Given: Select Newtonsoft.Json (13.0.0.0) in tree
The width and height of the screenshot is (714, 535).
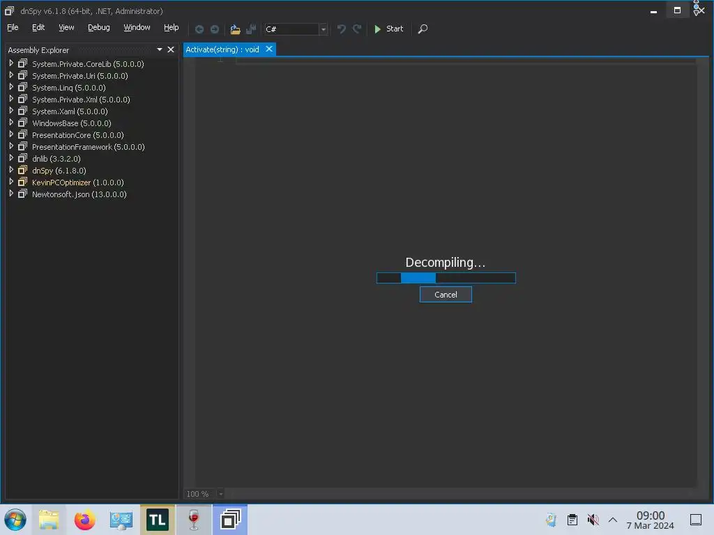Looking at the screenshot, I should (x=79, y=194).
